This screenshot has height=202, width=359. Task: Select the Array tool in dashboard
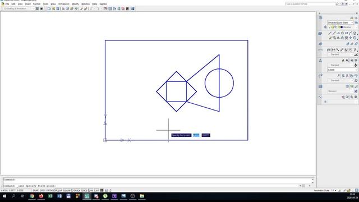(347, 38)
